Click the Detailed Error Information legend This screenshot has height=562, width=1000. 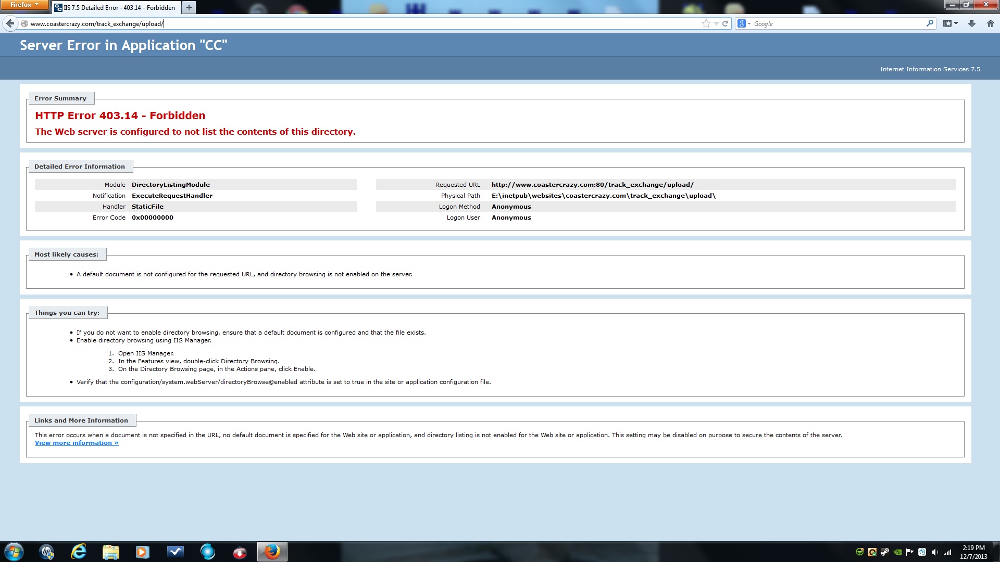coord(80,167)
